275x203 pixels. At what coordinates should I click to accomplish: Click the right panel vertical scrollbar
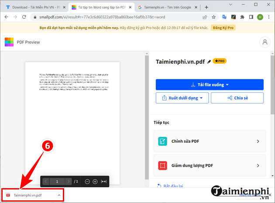(272, 85)
